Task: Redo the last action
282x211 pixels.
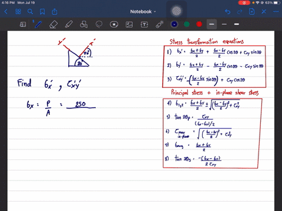Action: (x=240, y=12)
